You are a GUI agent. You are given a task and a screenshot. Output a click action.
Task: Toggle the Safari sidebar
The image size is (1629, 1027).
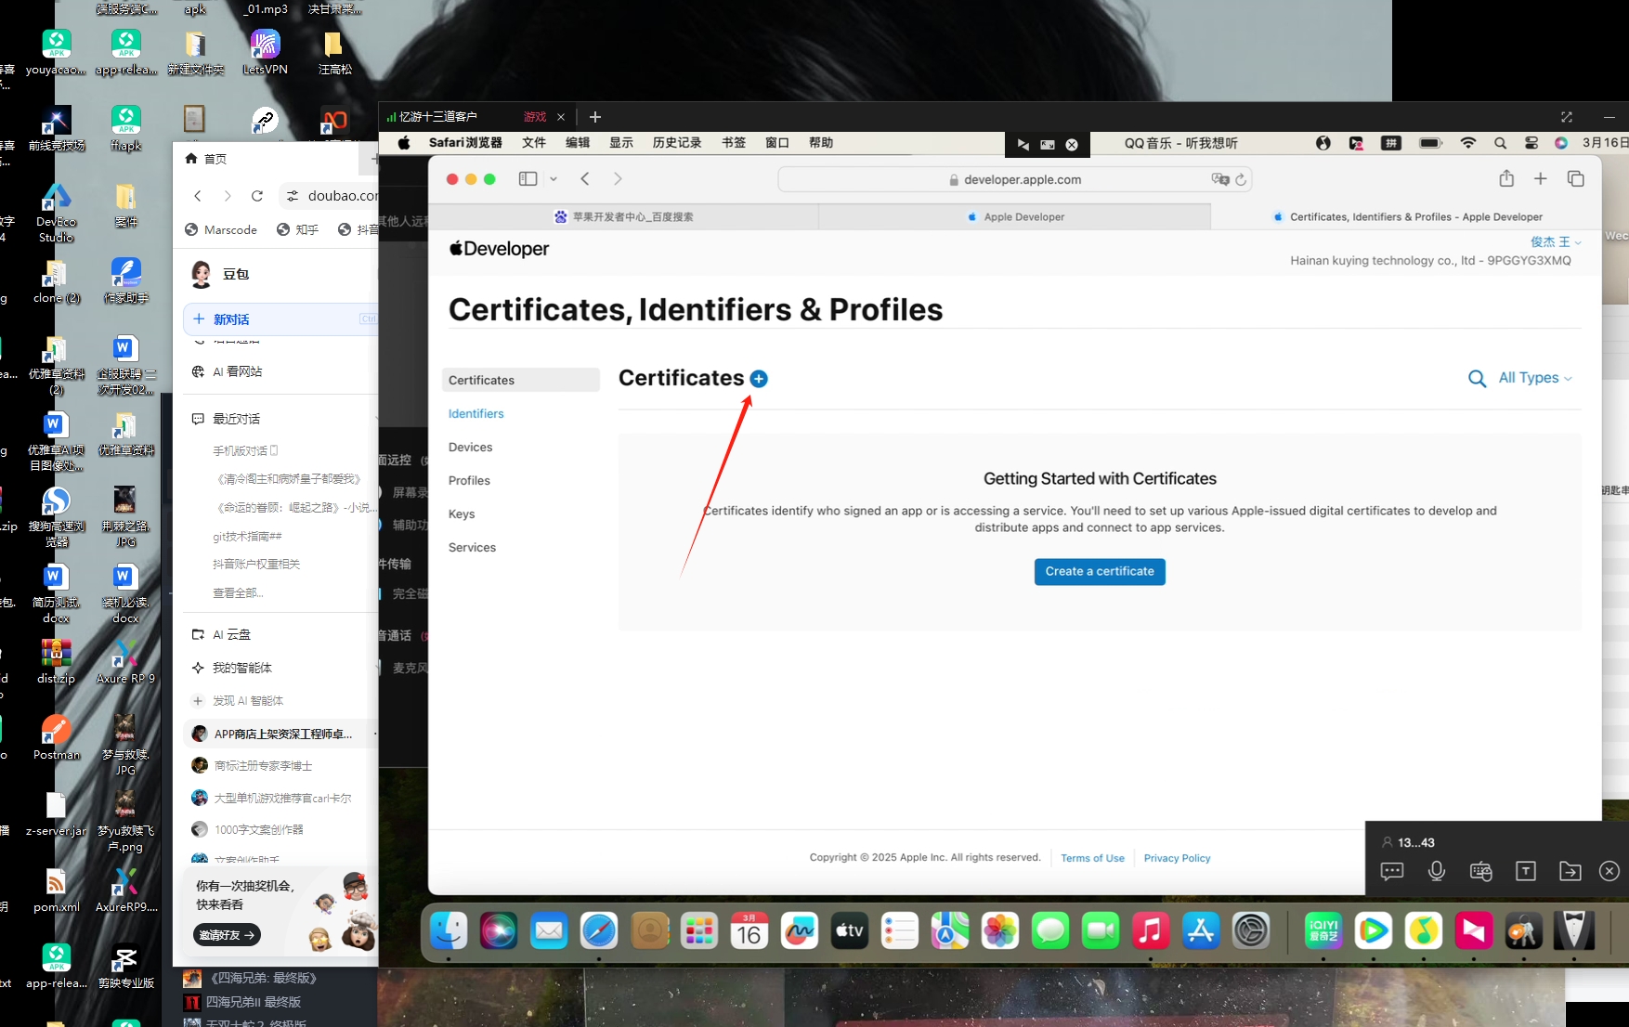[528, 179]
